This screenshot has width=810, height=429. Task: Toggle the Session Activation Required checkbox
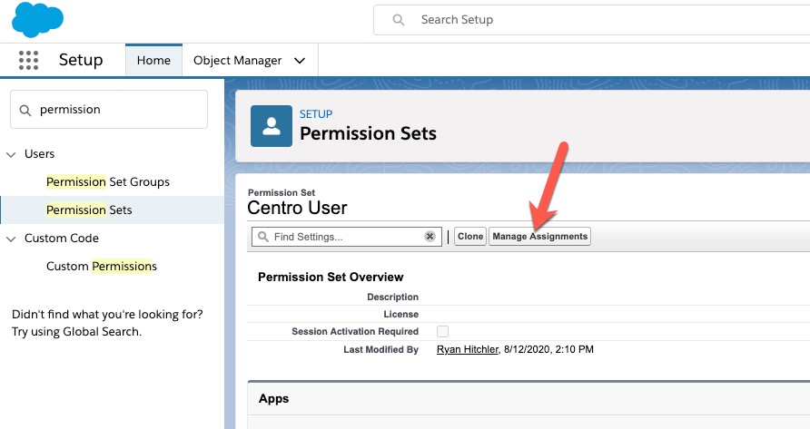click(443, 331)
